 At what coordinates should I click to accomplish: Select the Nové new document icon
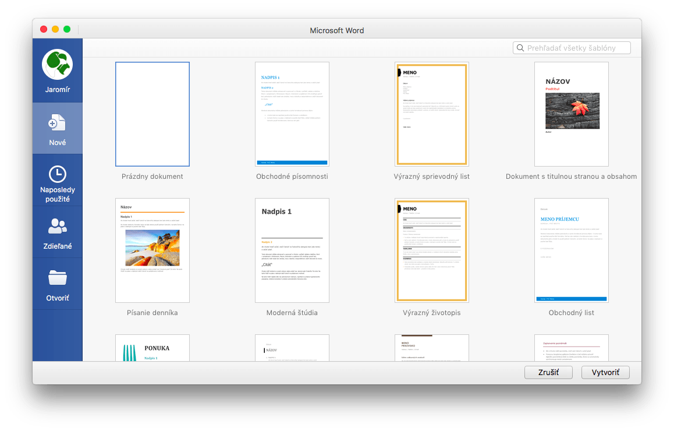[x=57, y=123]
